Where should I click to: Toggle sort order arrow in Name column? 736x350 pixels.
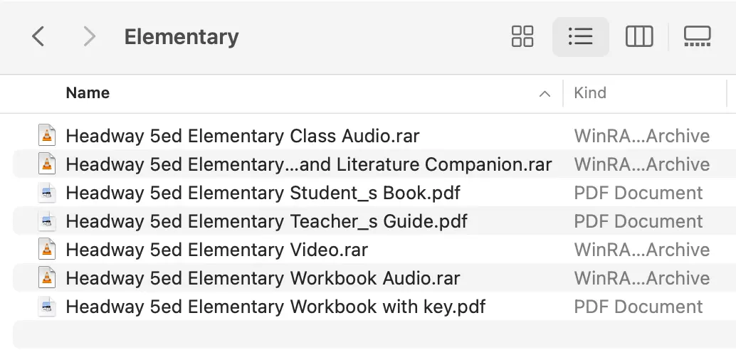tap(545, 93)
